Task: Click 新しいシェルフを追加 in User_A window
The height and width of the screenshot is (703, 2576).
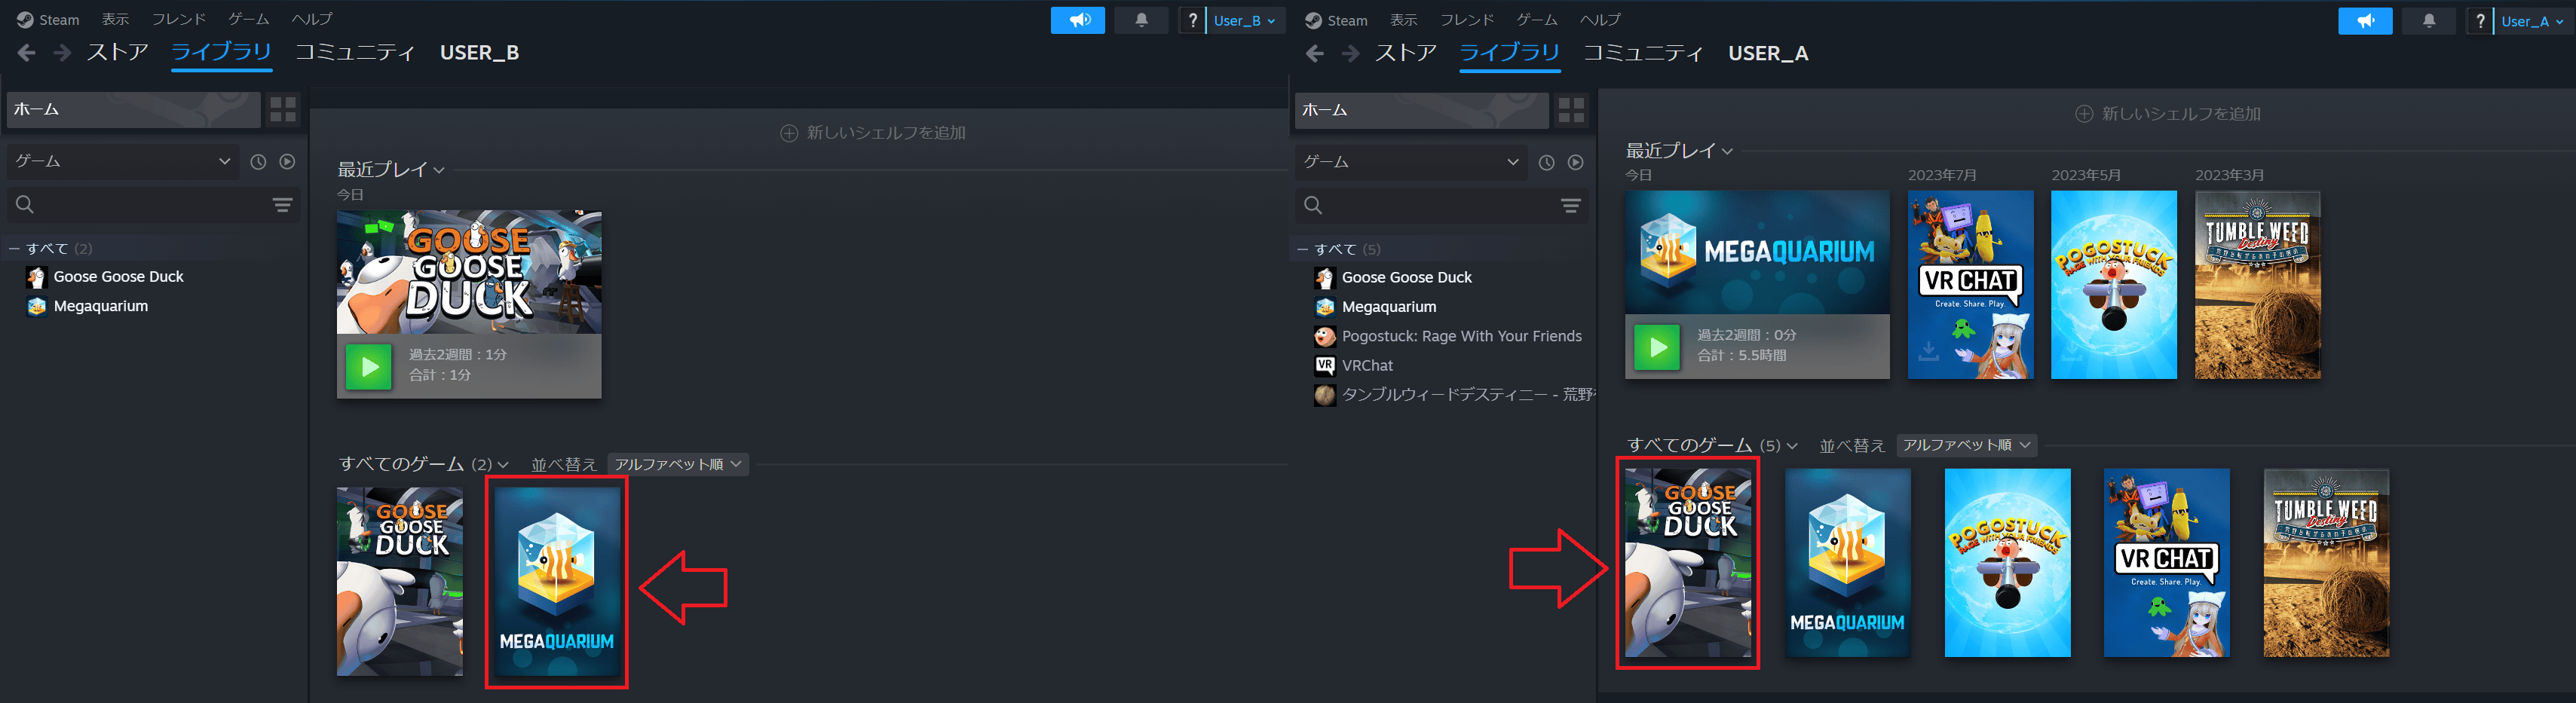Action: click(2167, 114)
